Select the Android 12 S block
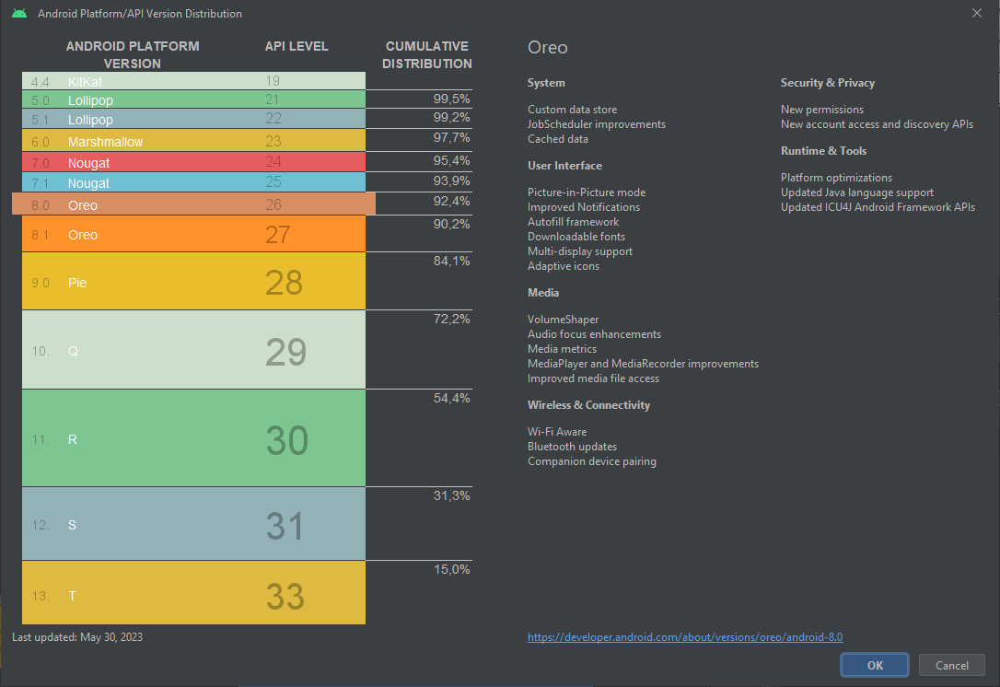The image size is (1000, 687). (193, 525)
